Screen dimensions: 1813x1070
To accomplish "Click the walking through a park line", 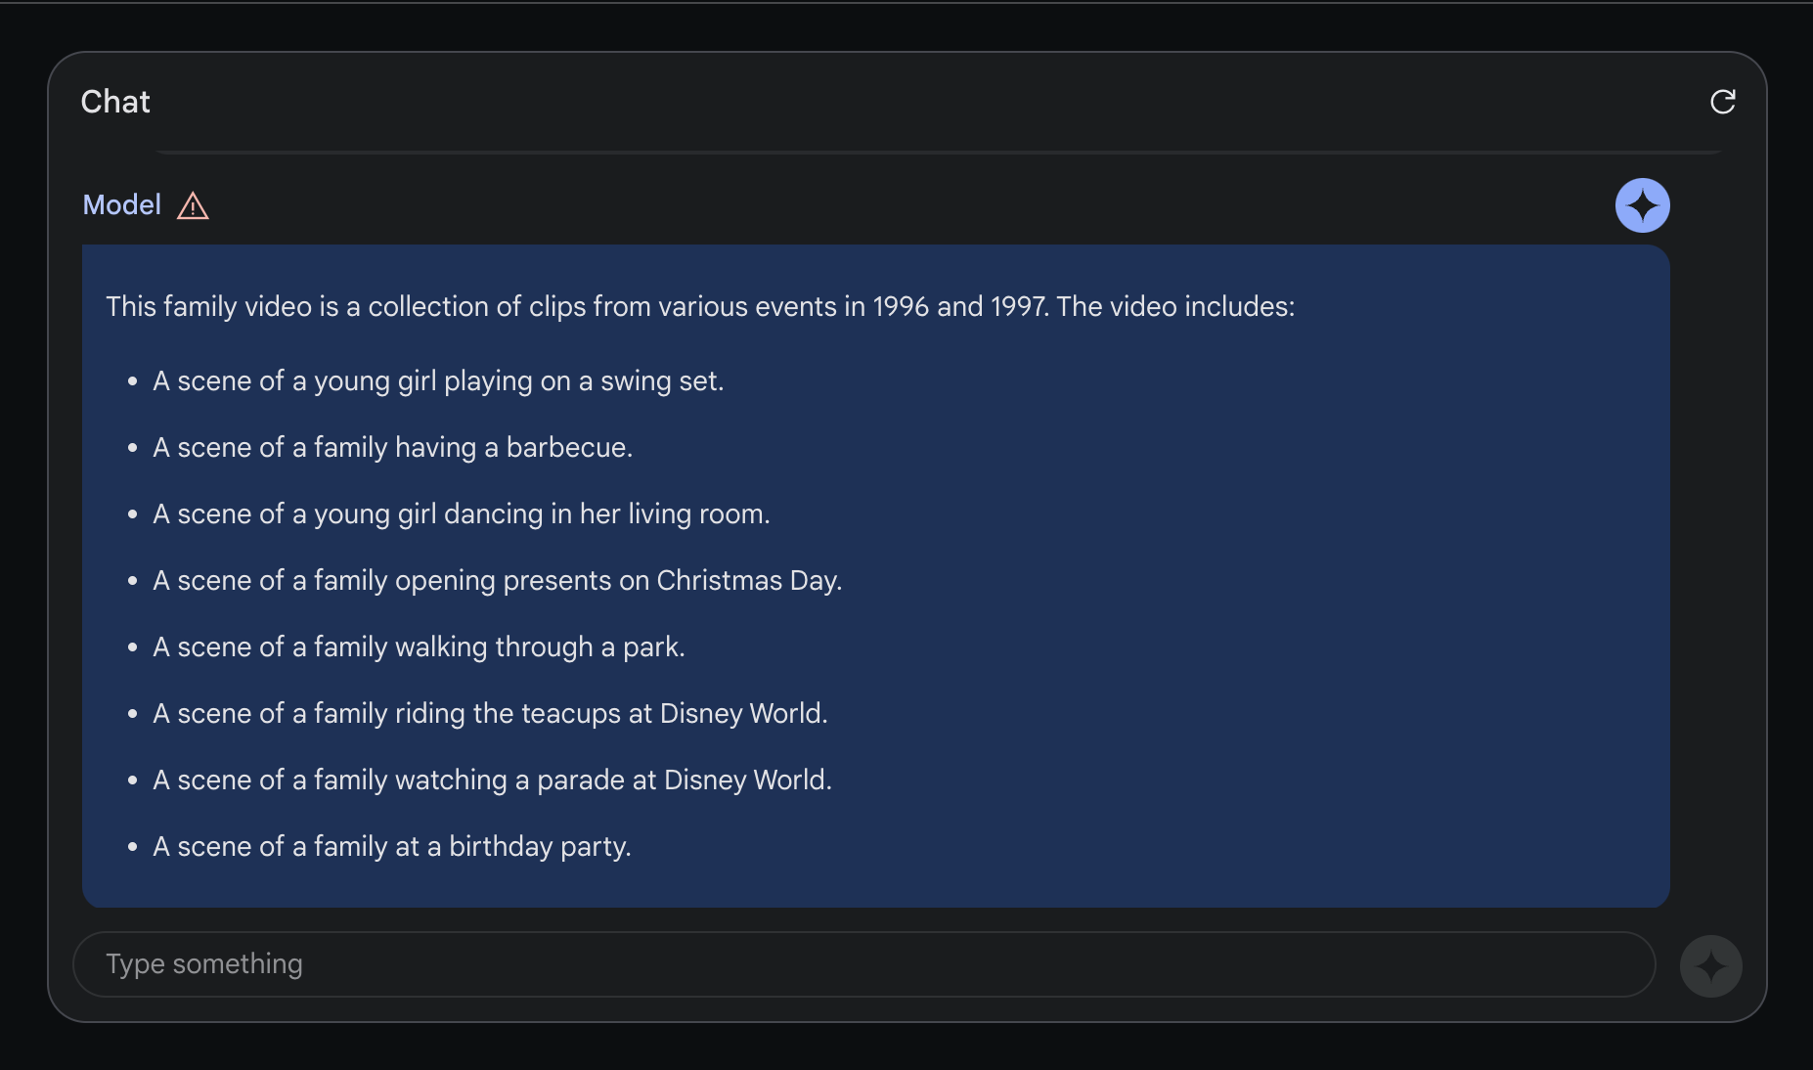I will [x=419, y=647].
